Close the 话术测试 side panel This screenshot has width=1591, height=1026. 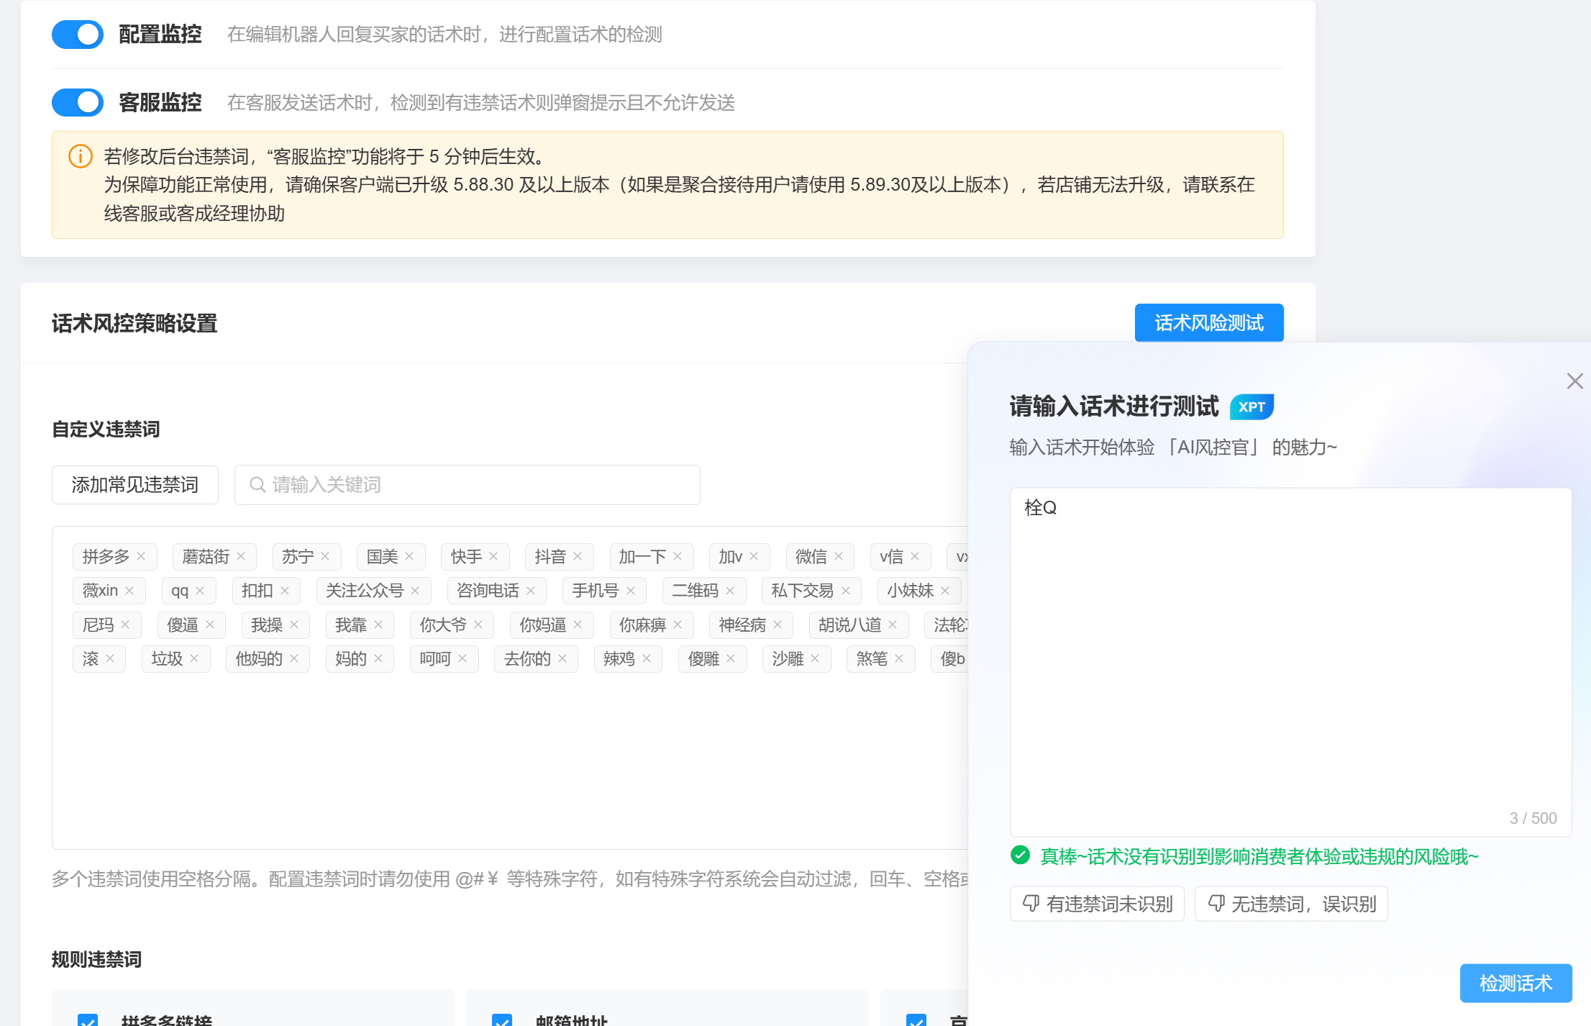click(1575, 381)
